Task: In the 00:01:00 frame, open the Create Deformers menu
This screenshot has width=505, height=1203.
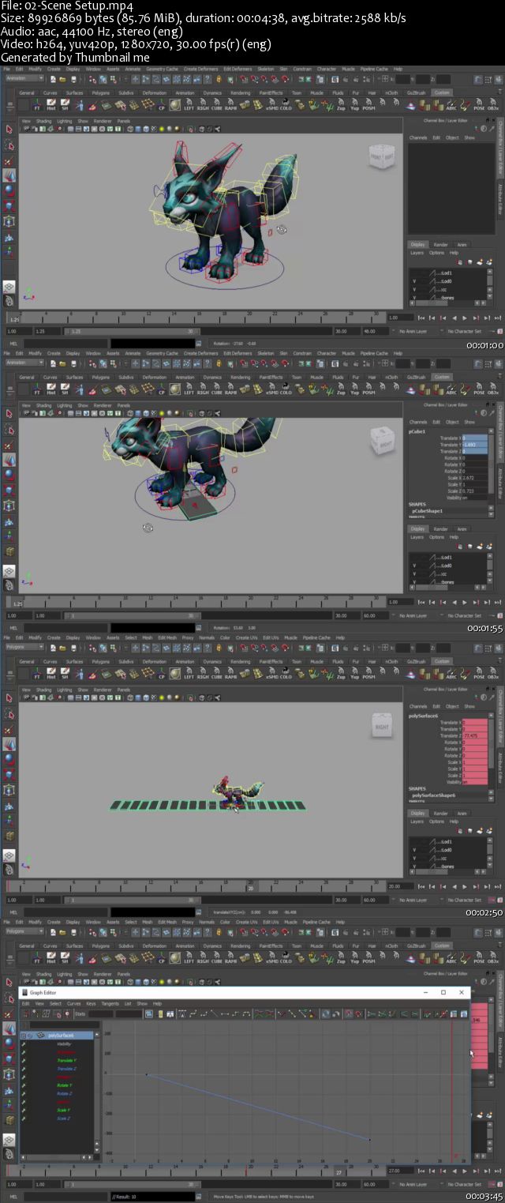Action: (200, 69)
